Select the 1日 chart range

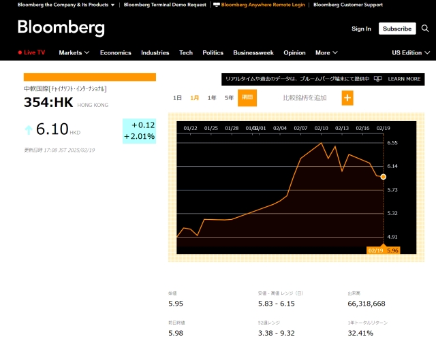(x=177, y=98)
